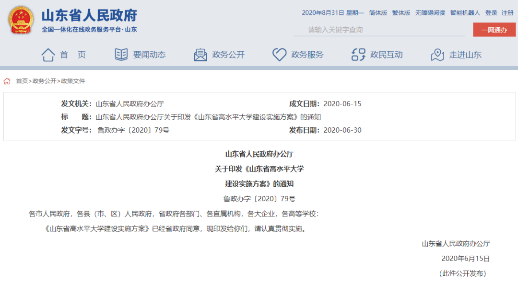Click the paragraph starting 各市人民政府
This screenshot has width=518, height=283.
coord(174,214)
